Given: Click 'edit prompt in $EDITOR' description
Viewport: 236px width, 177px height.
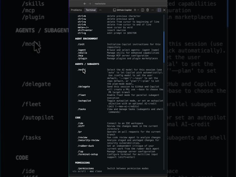Looking at the screenshot, I should [x=122, y=33].
